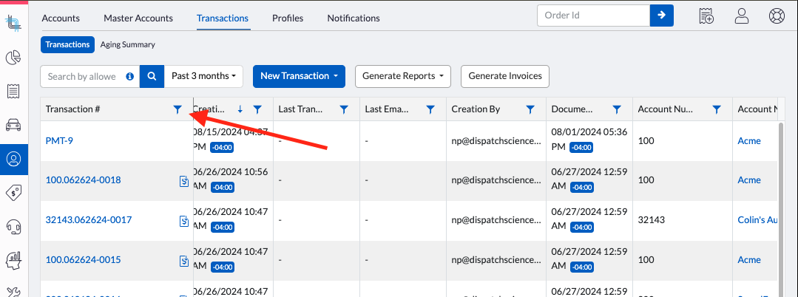Toggle the Creation date sort arrow

[240, 109]
